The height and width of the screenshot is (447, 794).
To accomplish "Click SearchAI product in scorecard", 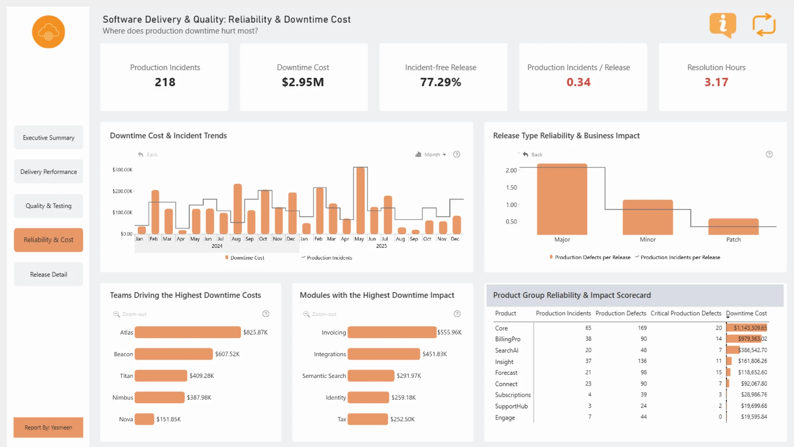I will 507,350.
